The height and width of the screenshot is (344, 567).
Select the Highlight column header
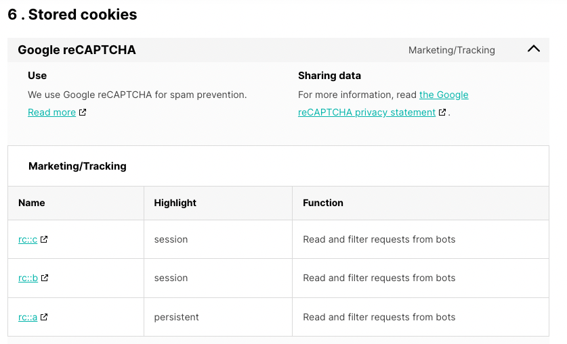[175, 203]
